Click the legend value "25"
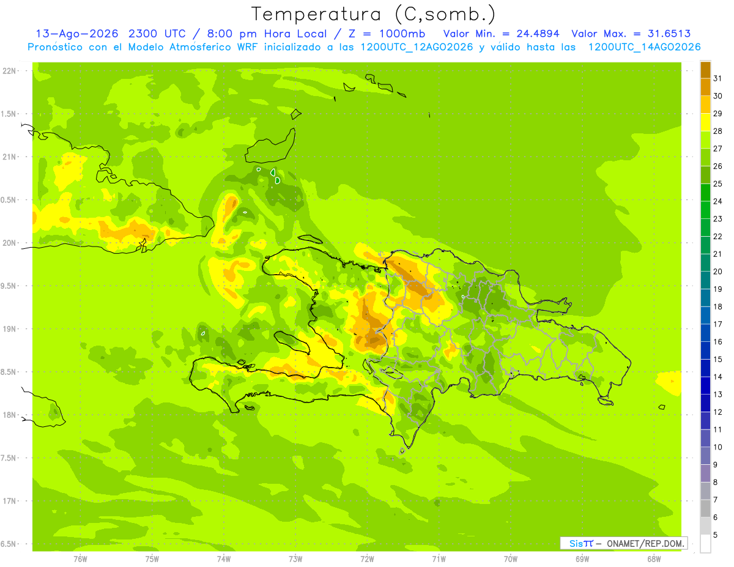 click(x=717, y=183)
